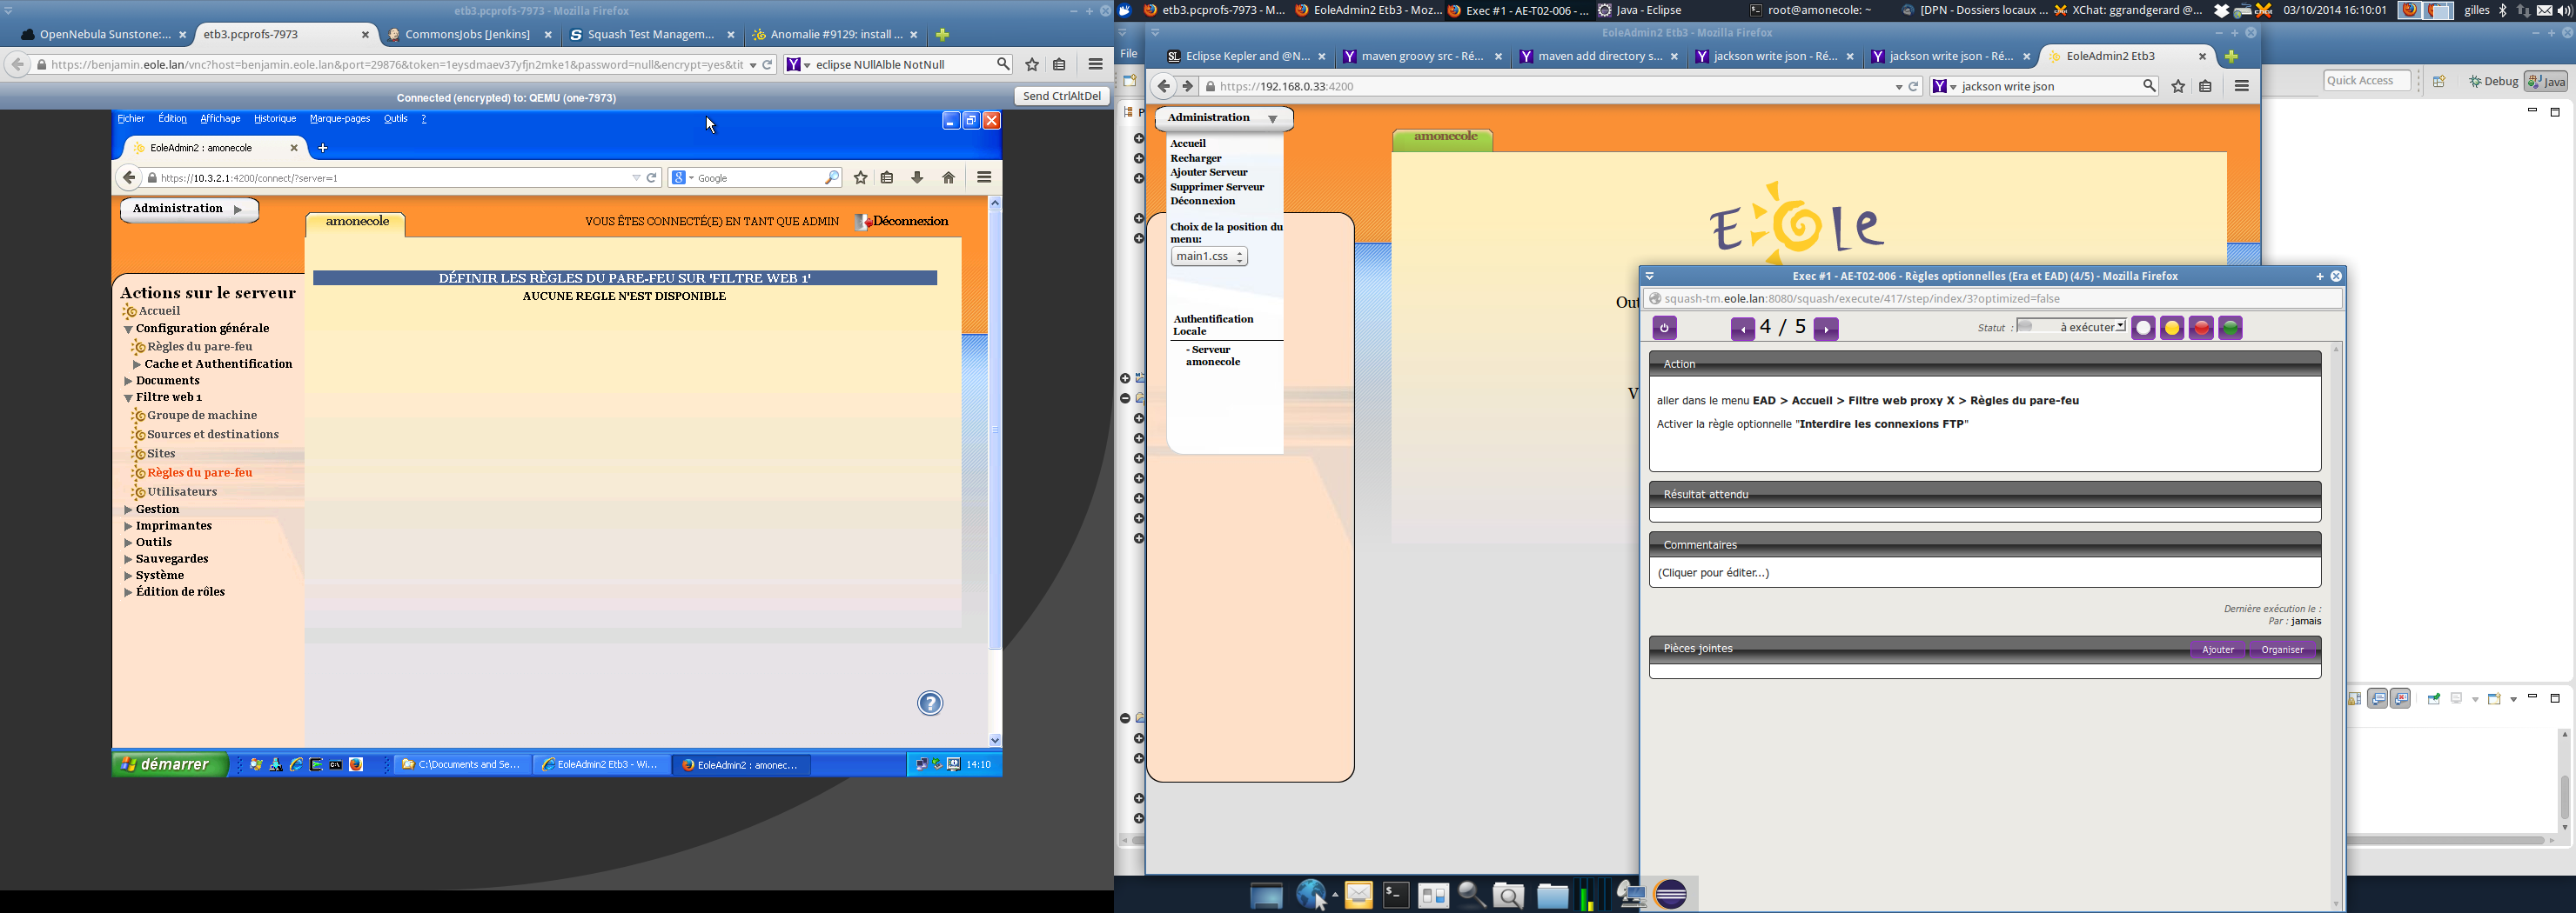Set the step status with the yellow button
The width and height of the screenshot is (2576, 913).
(2172, 329)
